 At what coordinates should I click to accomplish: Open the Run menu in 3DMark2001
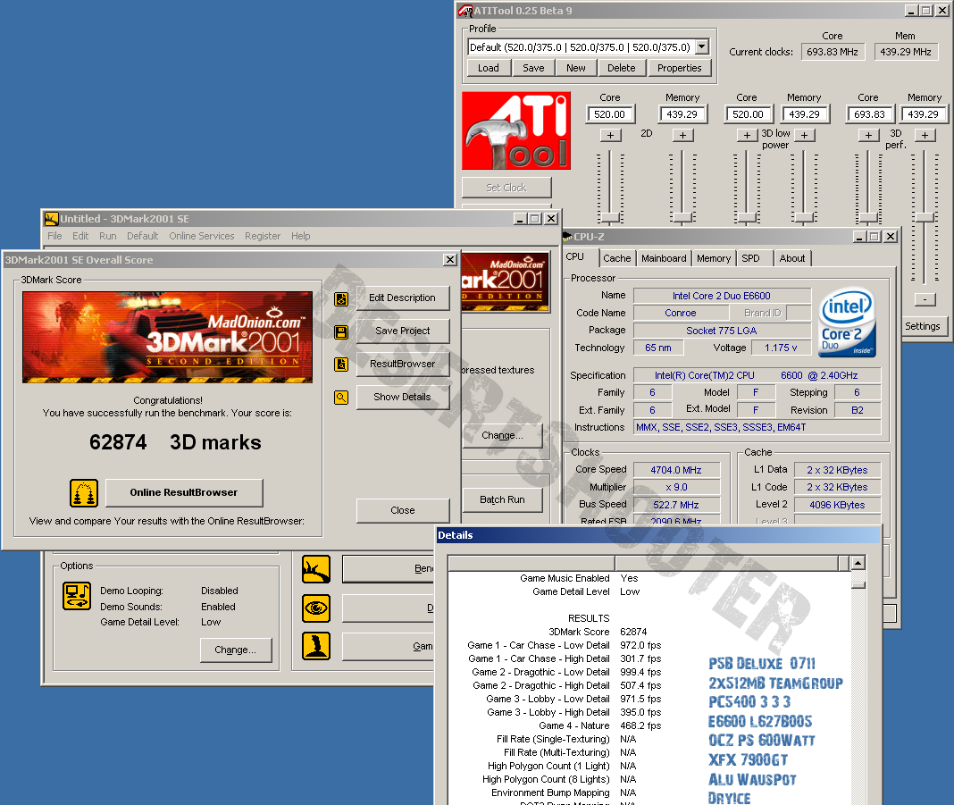coord(108,236)
